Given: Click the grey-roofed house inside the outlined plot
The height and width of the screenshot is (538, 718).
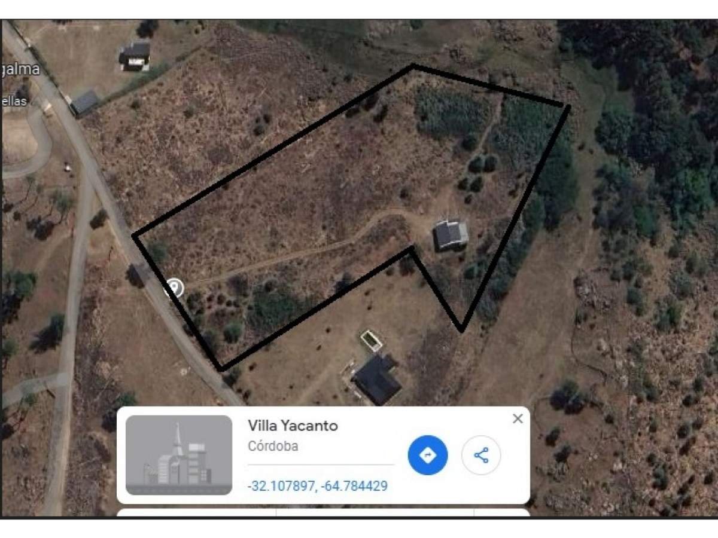Looking at the screenshot, I should pos(451,234).
